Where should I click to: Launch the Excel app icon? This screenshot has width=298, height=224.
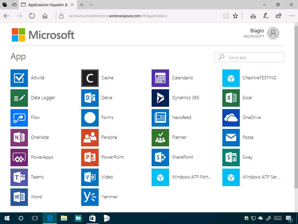[231, 98]
